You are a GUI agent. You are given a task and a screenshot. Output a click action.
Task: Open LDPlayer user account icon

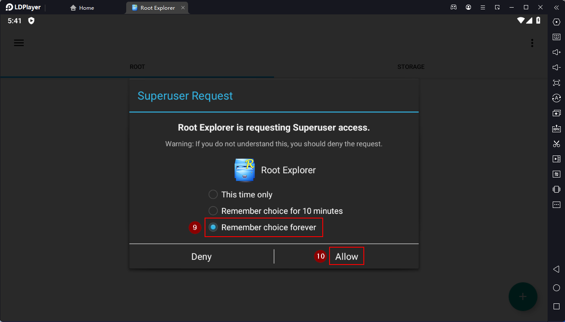tap(468, 7)
